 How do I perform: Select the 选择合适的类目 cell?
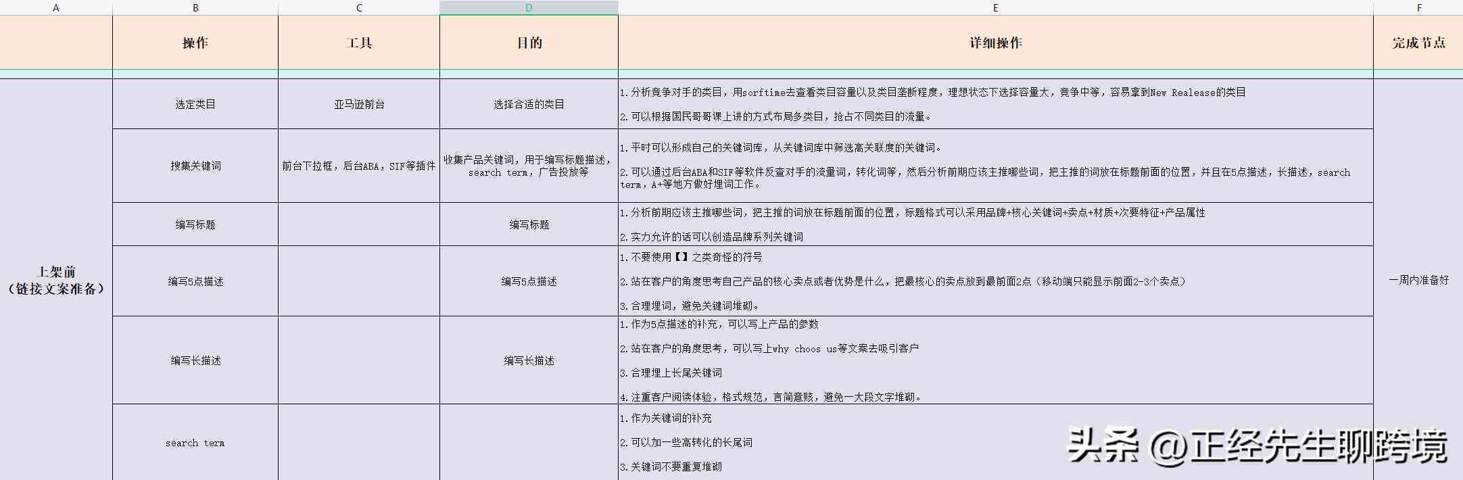pyautogui.click(x=529, y=104)
